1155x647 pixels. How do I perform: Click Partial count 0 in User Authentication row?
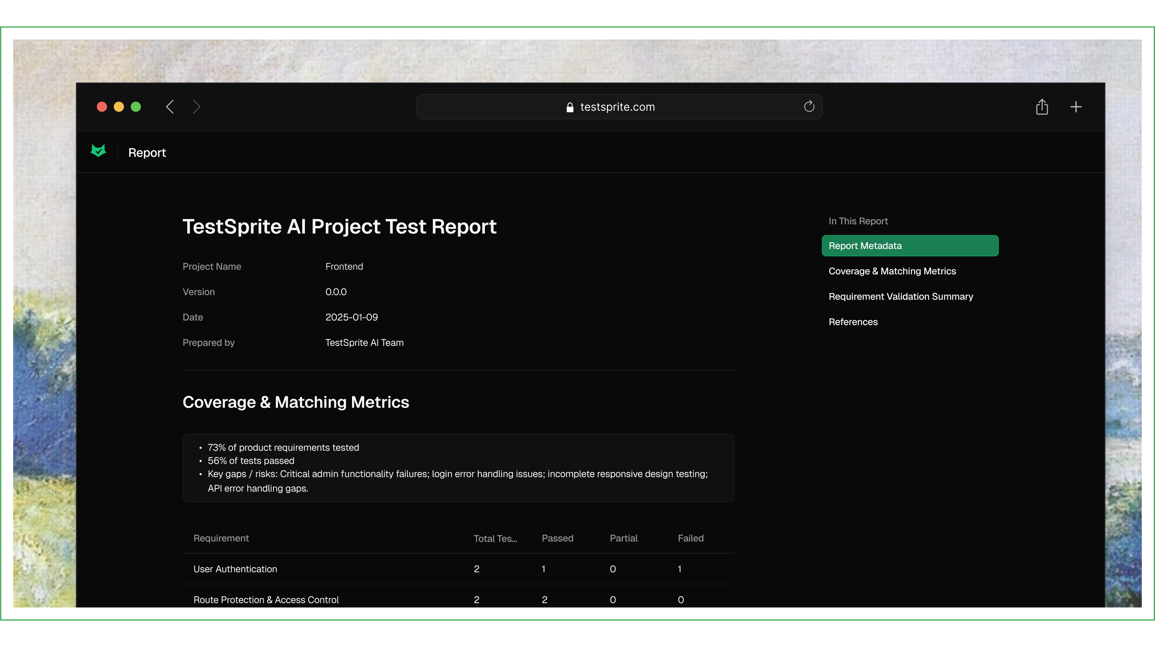click(x=612, y=569)
